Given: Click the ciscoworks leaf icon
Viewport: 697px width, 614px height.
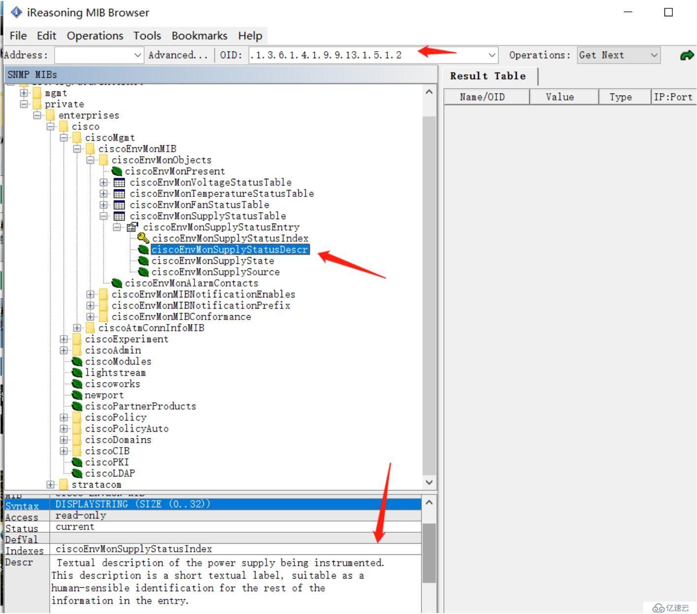Looking at the screenshot, I should point(77,384).
